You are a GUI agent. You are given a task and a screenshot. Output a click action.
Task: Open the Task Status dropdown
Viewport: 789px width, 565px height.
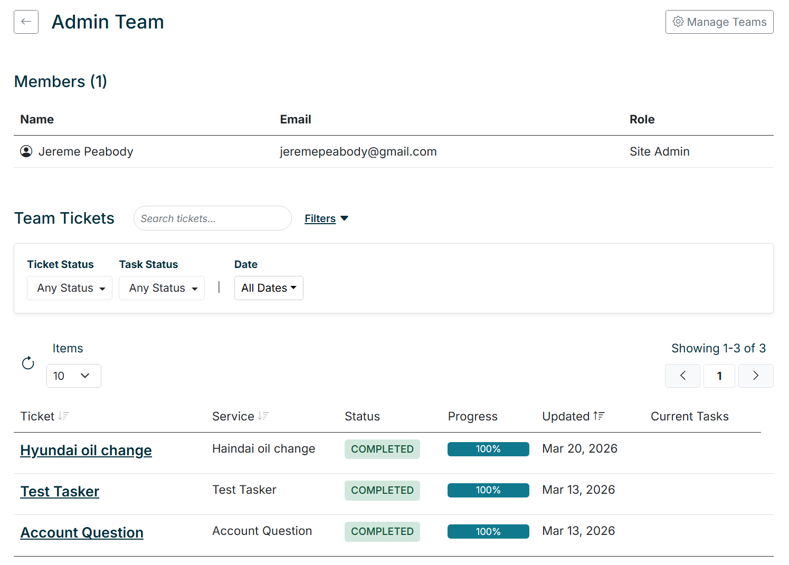(x=161, y=288)
